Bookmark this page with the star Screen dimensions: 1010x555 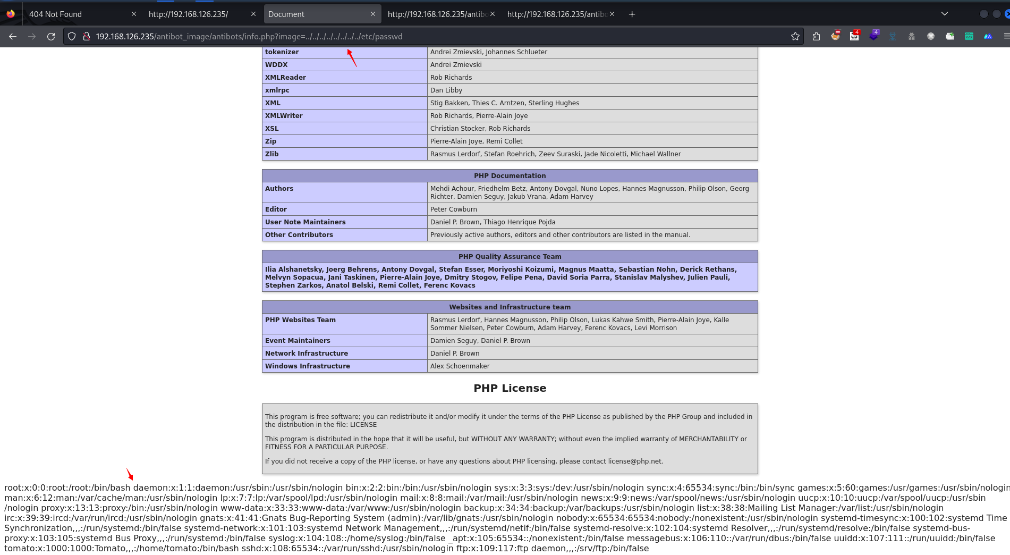point(795,37)
